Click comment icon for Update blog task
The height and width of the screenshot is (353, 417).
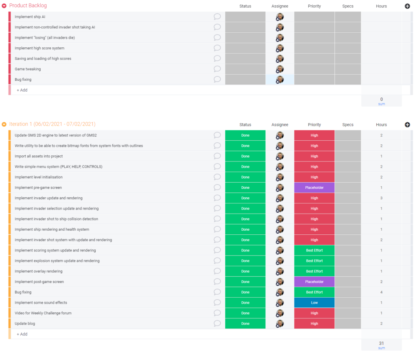[217, 323]
